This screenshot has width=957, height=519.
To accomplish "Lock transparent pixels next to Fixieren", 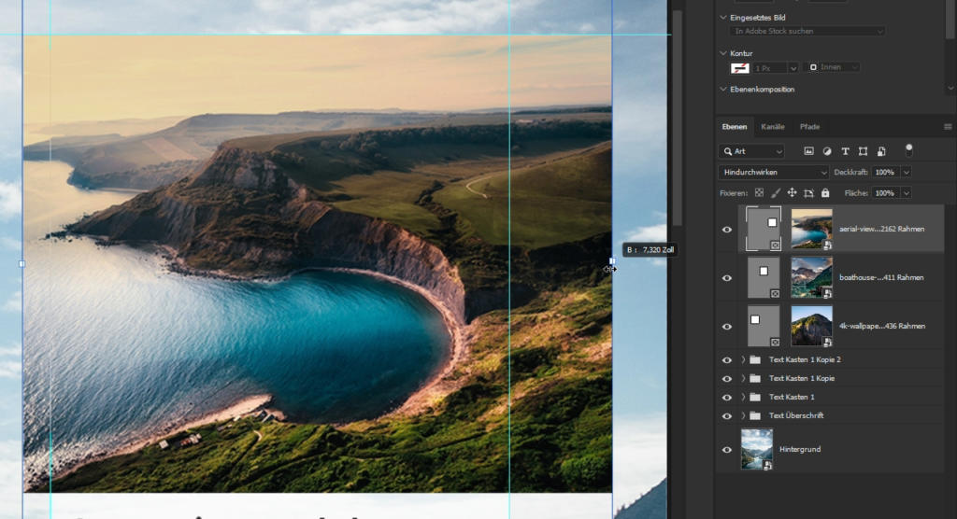I will [x=759, y=192].
